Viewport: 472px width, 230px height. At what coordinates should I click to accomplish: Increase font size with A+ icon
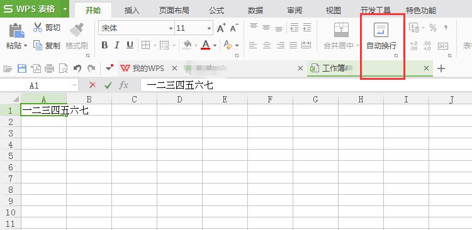point(222,28)
